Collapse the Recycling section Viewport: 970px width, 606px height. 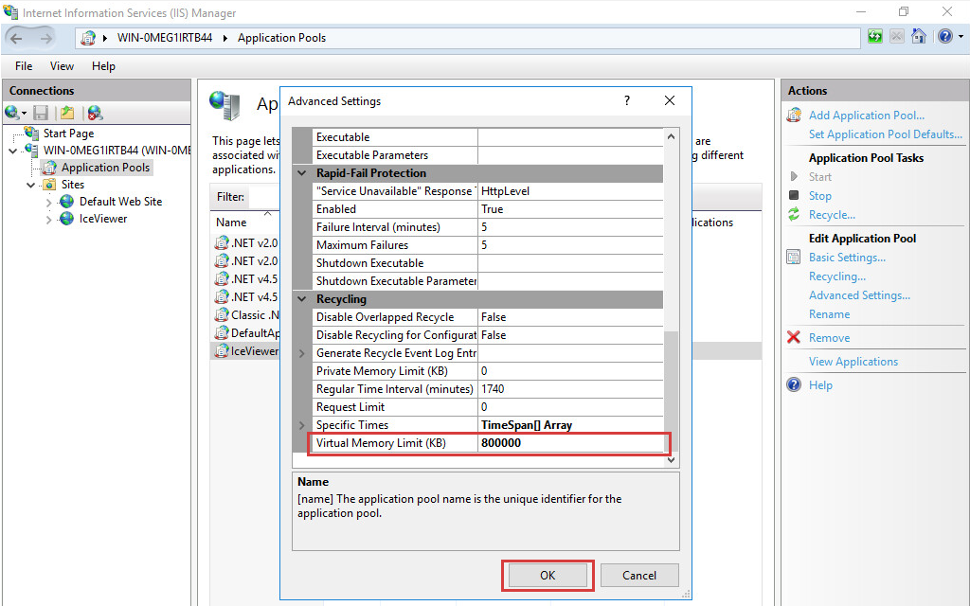[x=302, y=299]
